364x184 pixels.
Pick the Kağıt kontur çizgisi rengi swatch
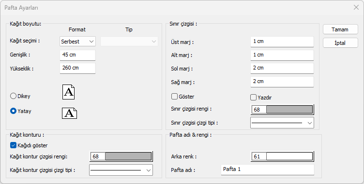pos(121,156)
